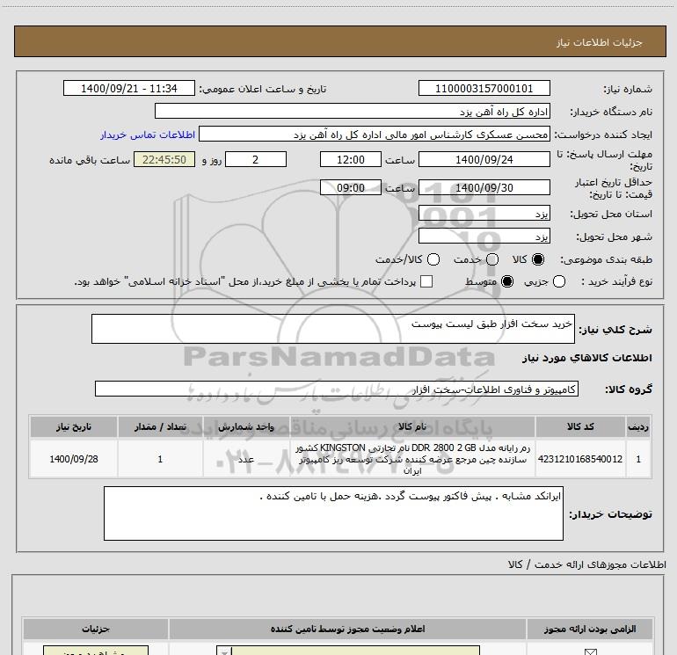Screen dimensions: 677x655
Task: Toggle the اسناد خزانه اسلامی payment checkbox
Action: click(x=426, y=282)
